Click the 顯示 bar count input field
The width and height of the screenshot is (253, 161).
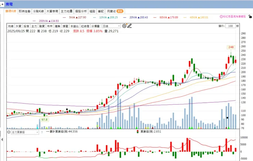(230, 26)
